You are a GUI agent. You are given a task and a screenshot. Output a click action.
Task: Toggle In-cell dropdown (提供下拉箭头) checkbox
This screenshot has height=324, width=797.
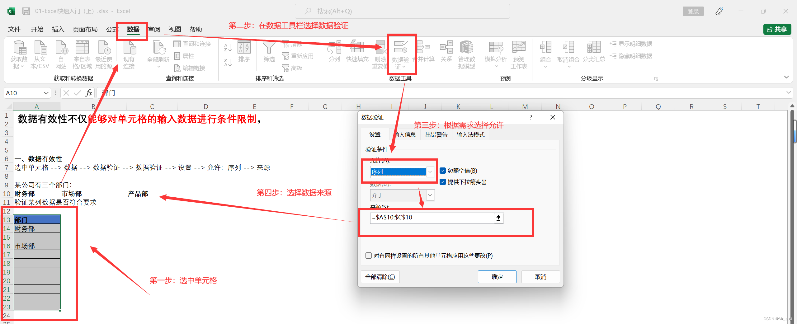click(443, 182)
